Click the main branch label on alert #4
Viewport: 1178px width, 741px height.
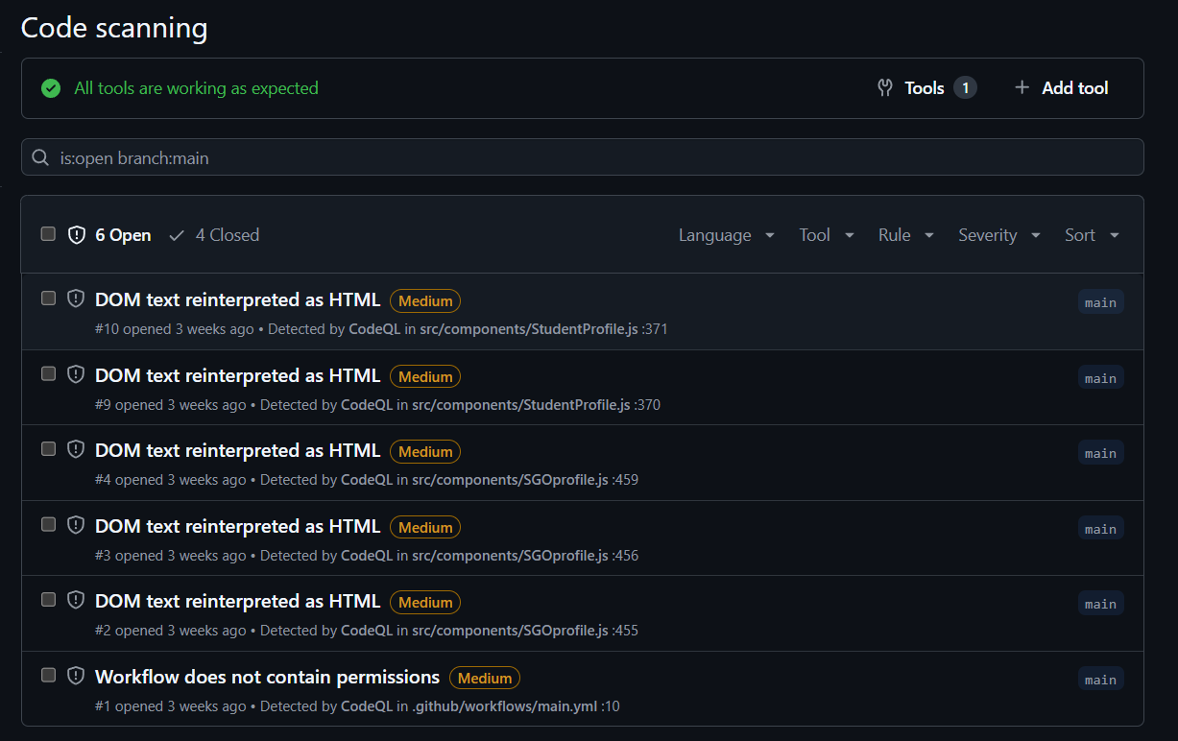[1100, 453]
